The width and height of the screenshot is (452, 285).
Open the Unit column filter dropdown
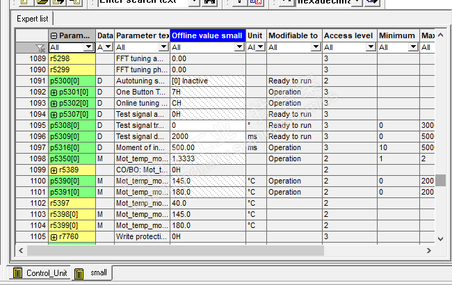pos(261,47)
